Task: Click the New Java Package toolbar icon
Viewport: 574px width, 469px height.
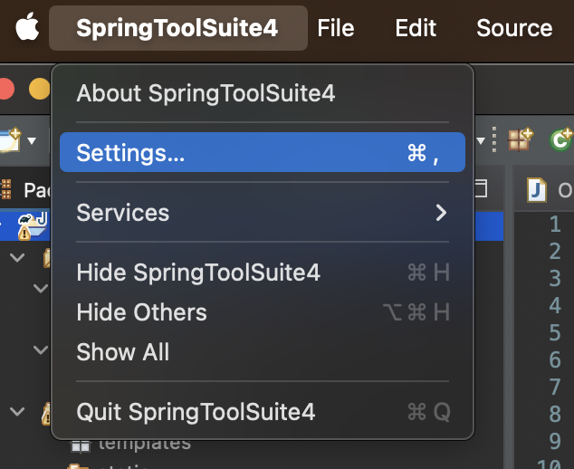Action: tap(520, 139)
